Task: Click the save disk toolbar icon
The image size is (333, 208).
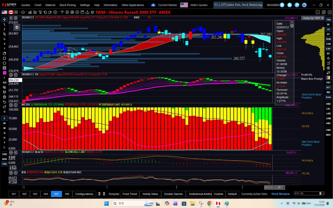Action: tap(82, 12)
